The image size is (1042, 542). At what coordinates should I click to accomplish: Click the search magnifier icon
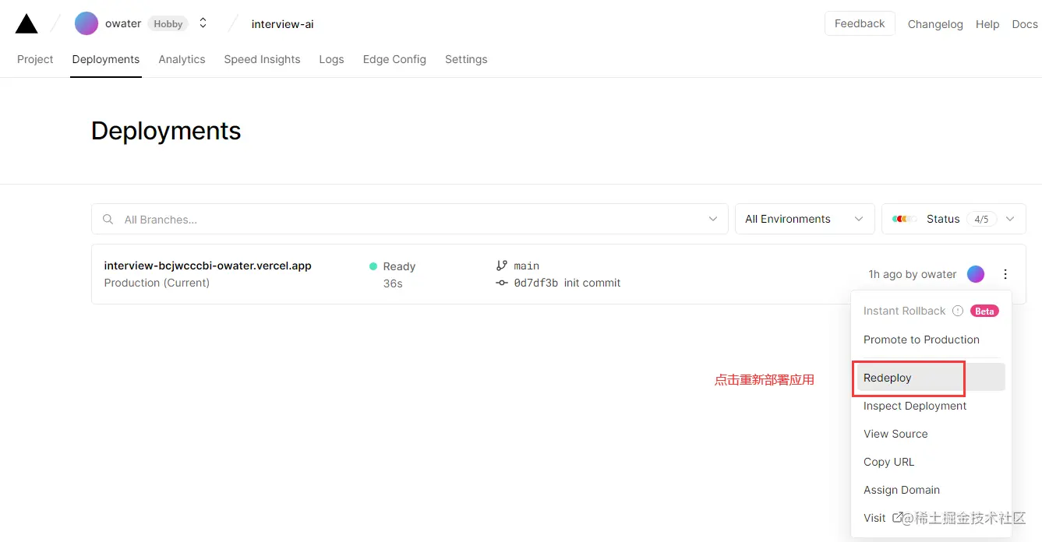point(108,220)
